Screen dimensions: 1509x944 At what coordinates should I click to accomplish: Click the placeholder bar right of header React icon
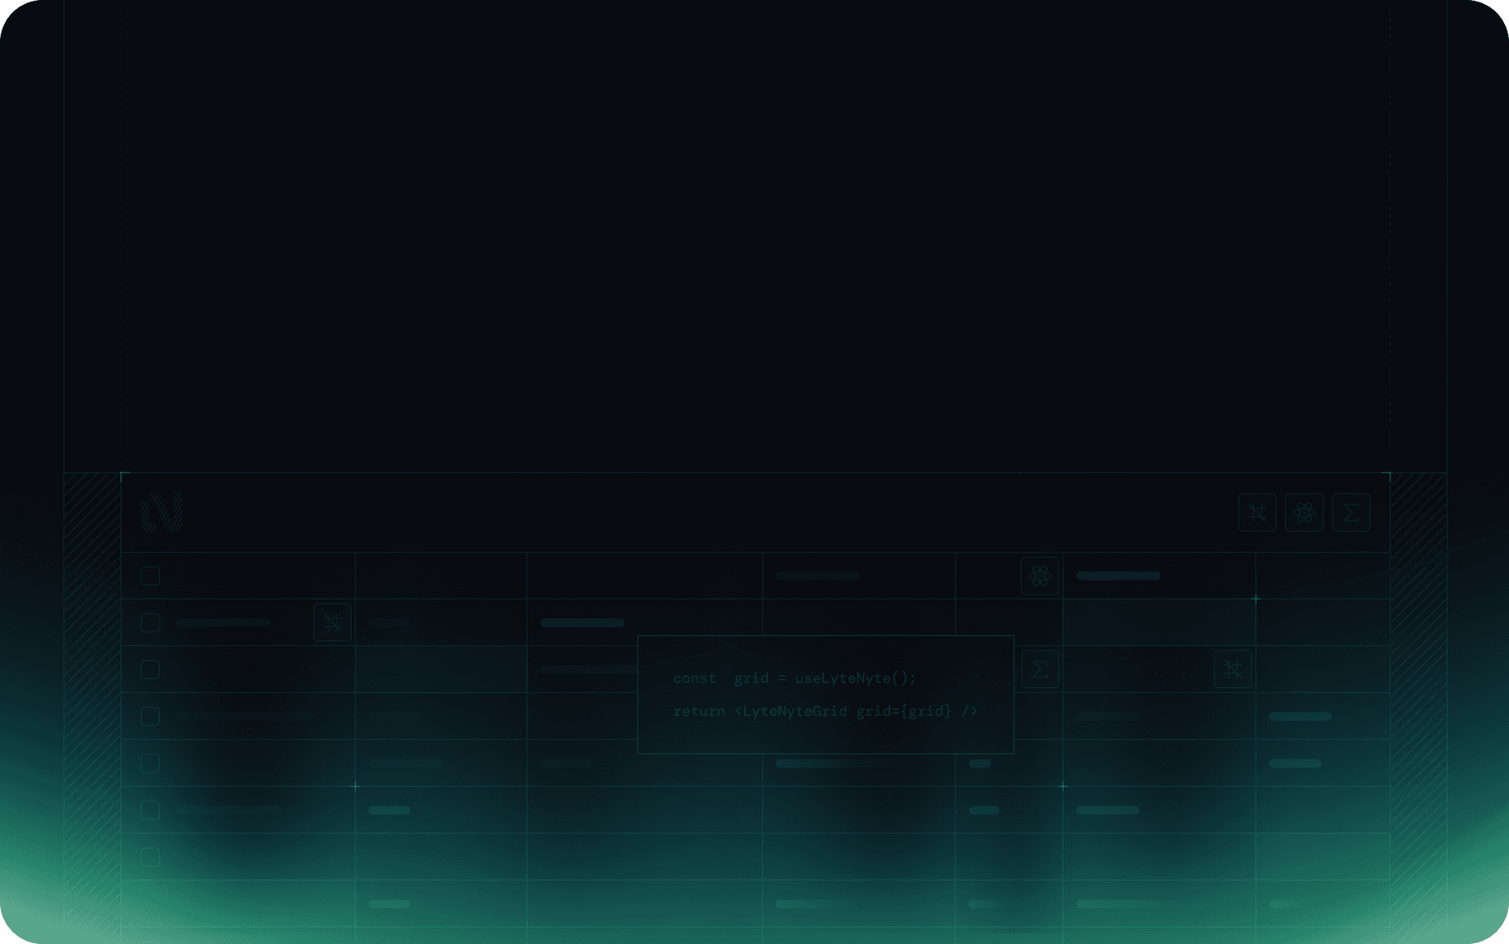pyautogui.click(x=1117, y=576)
